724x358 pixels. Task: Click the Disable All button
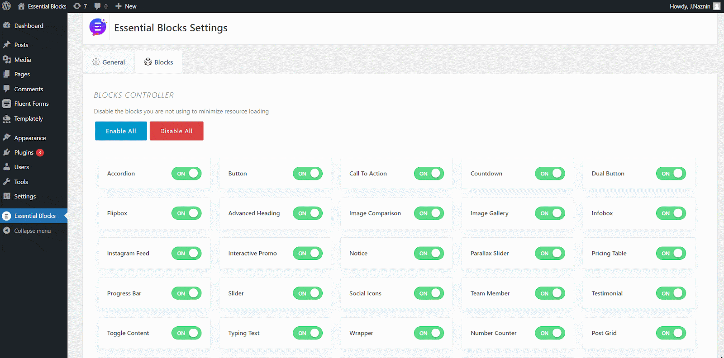coord(176,131)
